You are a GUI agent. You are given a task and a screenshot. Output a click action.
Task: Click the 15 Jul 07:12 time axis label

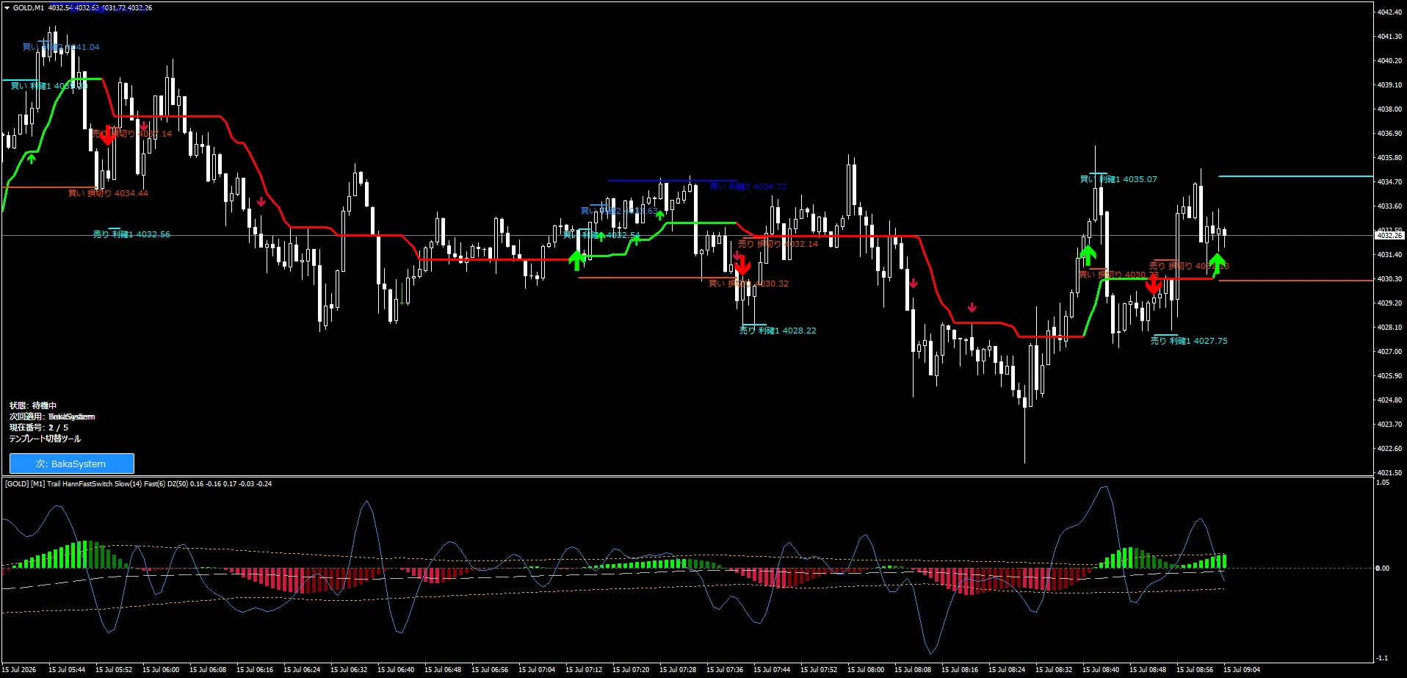point(584,669)
